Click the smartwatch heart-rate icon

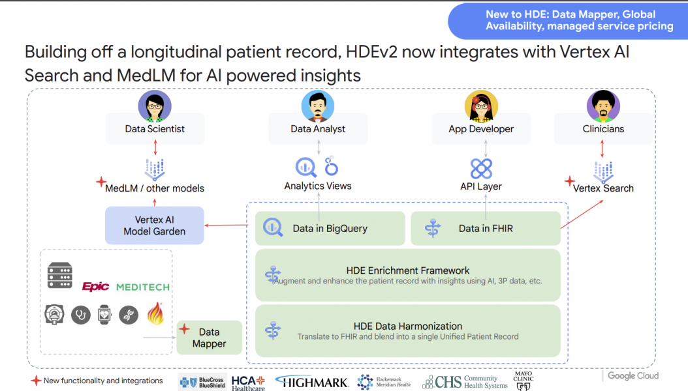[104, 314]
